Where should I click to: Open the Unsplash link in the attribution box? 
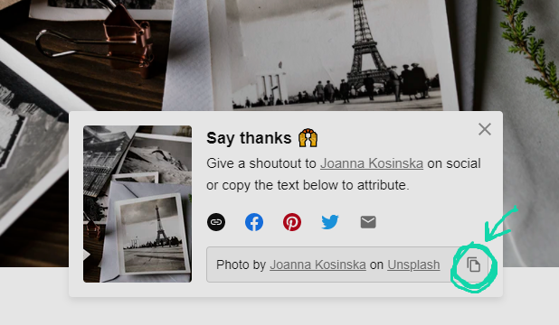(413, 265)
